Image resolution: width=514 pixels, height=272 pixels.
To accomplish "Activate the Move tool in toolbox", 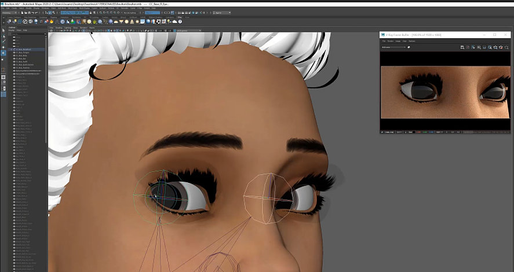I will 3,47.
